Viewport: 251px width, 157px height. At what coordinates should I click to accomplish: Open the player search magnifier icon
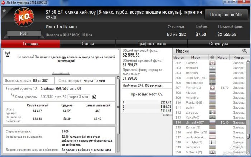pos(245,51)
